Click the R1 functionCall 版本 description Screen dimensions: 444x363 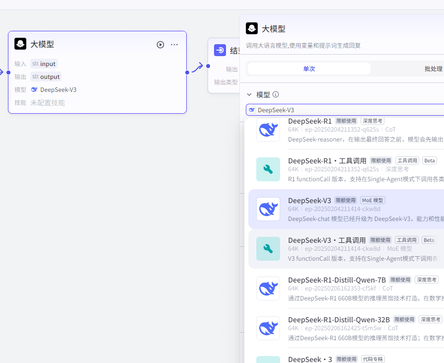click(366, 179)
